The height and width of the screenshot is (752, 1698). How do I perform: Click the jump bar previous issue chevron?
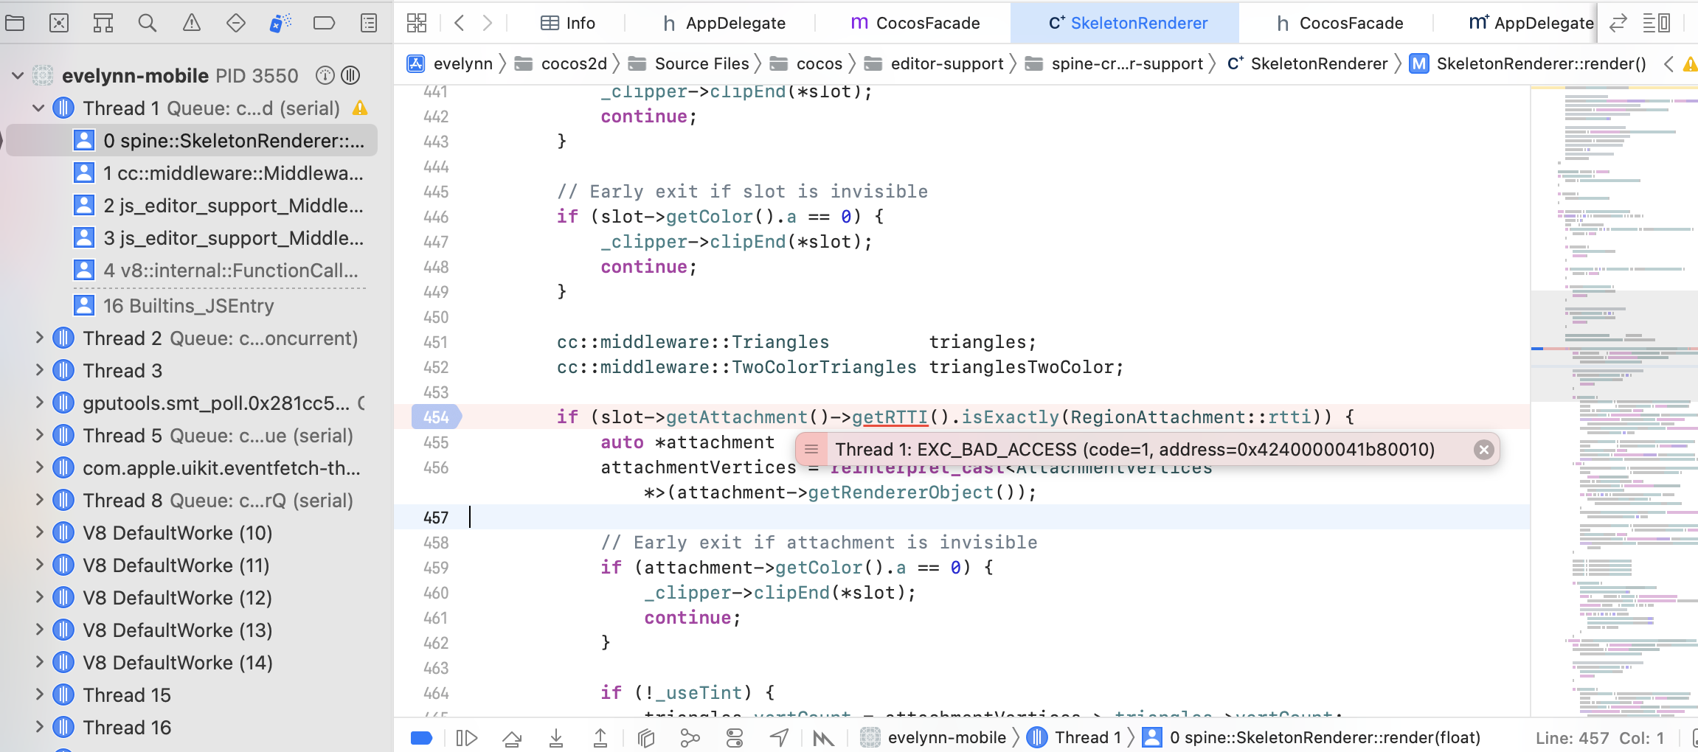1668,64
